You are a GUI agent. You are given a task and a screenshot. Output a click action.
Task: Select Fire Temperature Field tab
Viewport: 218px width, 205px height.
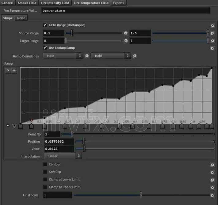[91, 3]
